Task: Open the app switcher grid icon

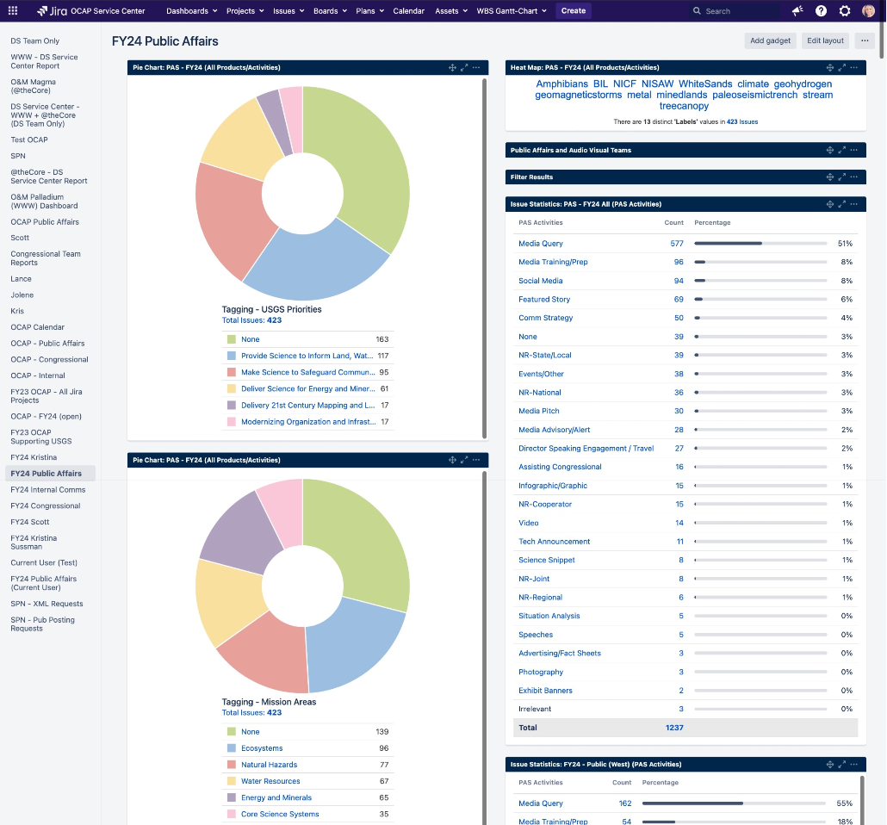Action: 12,10
